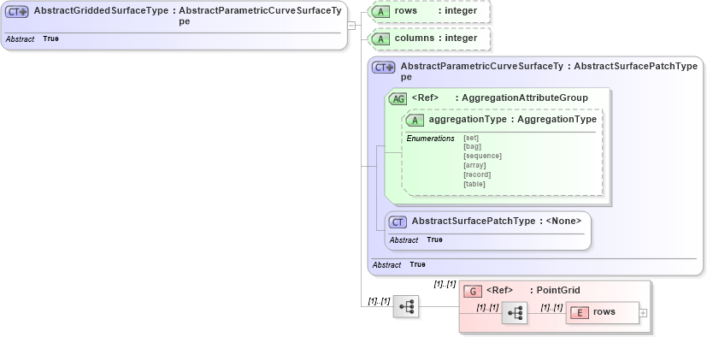
Task: Collapse the AbstractGriddedSurfaceType node
Action: (x=351, y=26)
